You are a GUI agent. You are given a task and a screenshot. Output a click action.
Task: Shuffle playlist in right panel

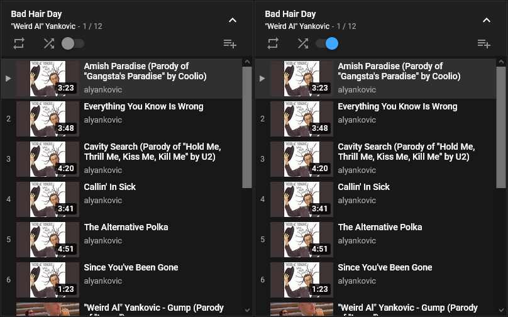click(303, 43)
